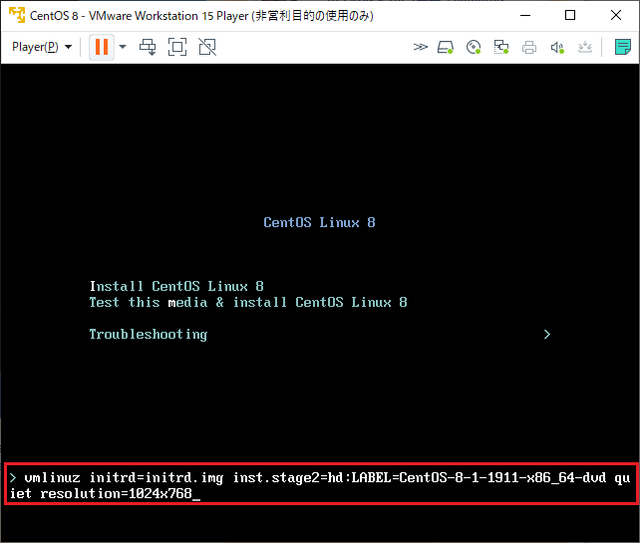This screenshot has height=543, width=640.
Task: Enter full screen mode icon
Action: point(177,47)
